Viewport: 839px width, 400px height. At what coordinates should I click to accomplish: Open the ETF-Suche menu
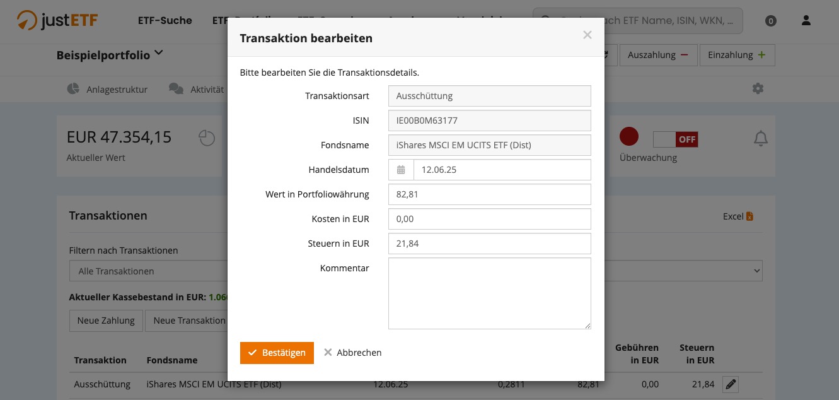point(165,21)
